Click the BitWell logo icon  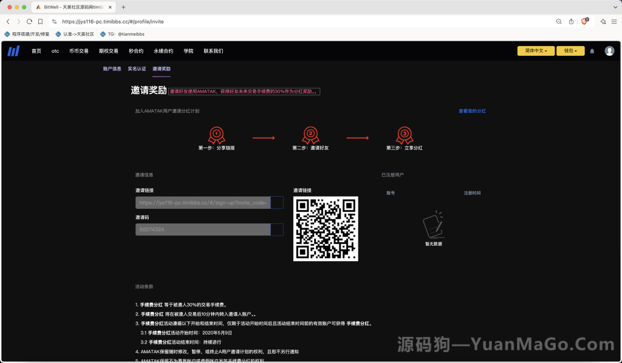13,51
